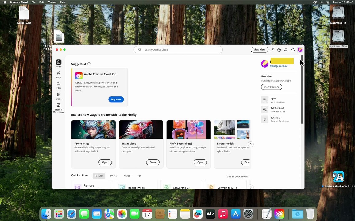Show next Firefly cards with arrow
The image size is (355, 221).
click(250, 144)
